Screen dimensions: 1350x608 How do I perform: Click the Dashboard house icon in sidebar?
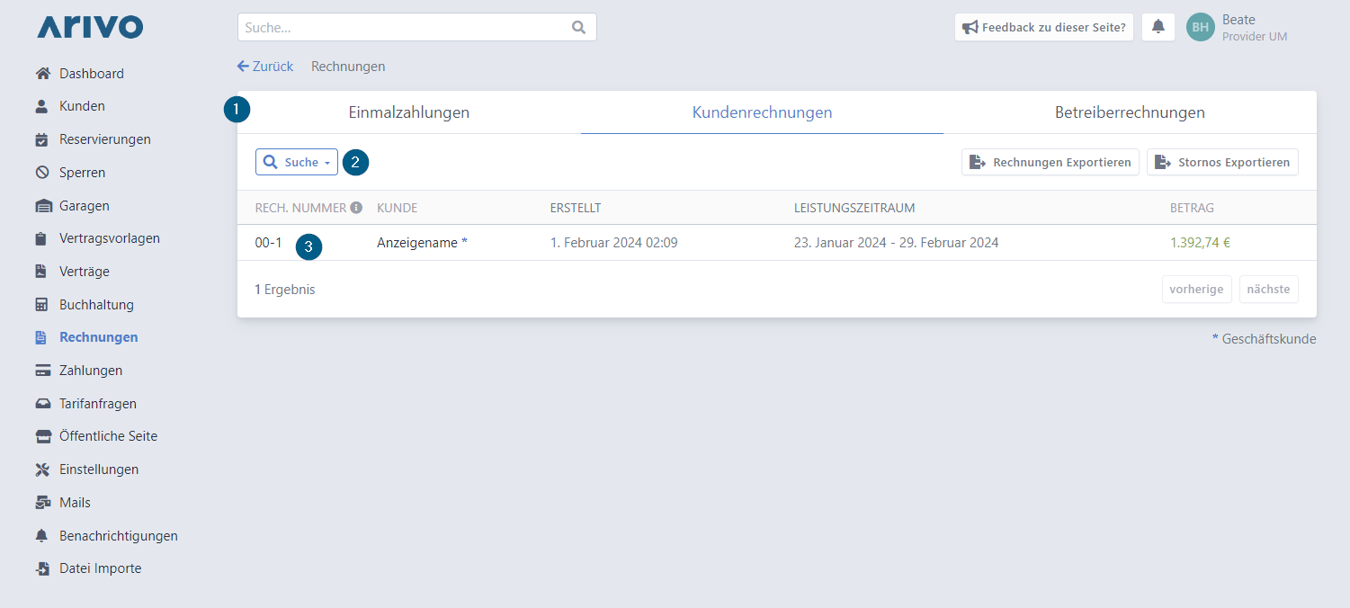coord(42,74)
